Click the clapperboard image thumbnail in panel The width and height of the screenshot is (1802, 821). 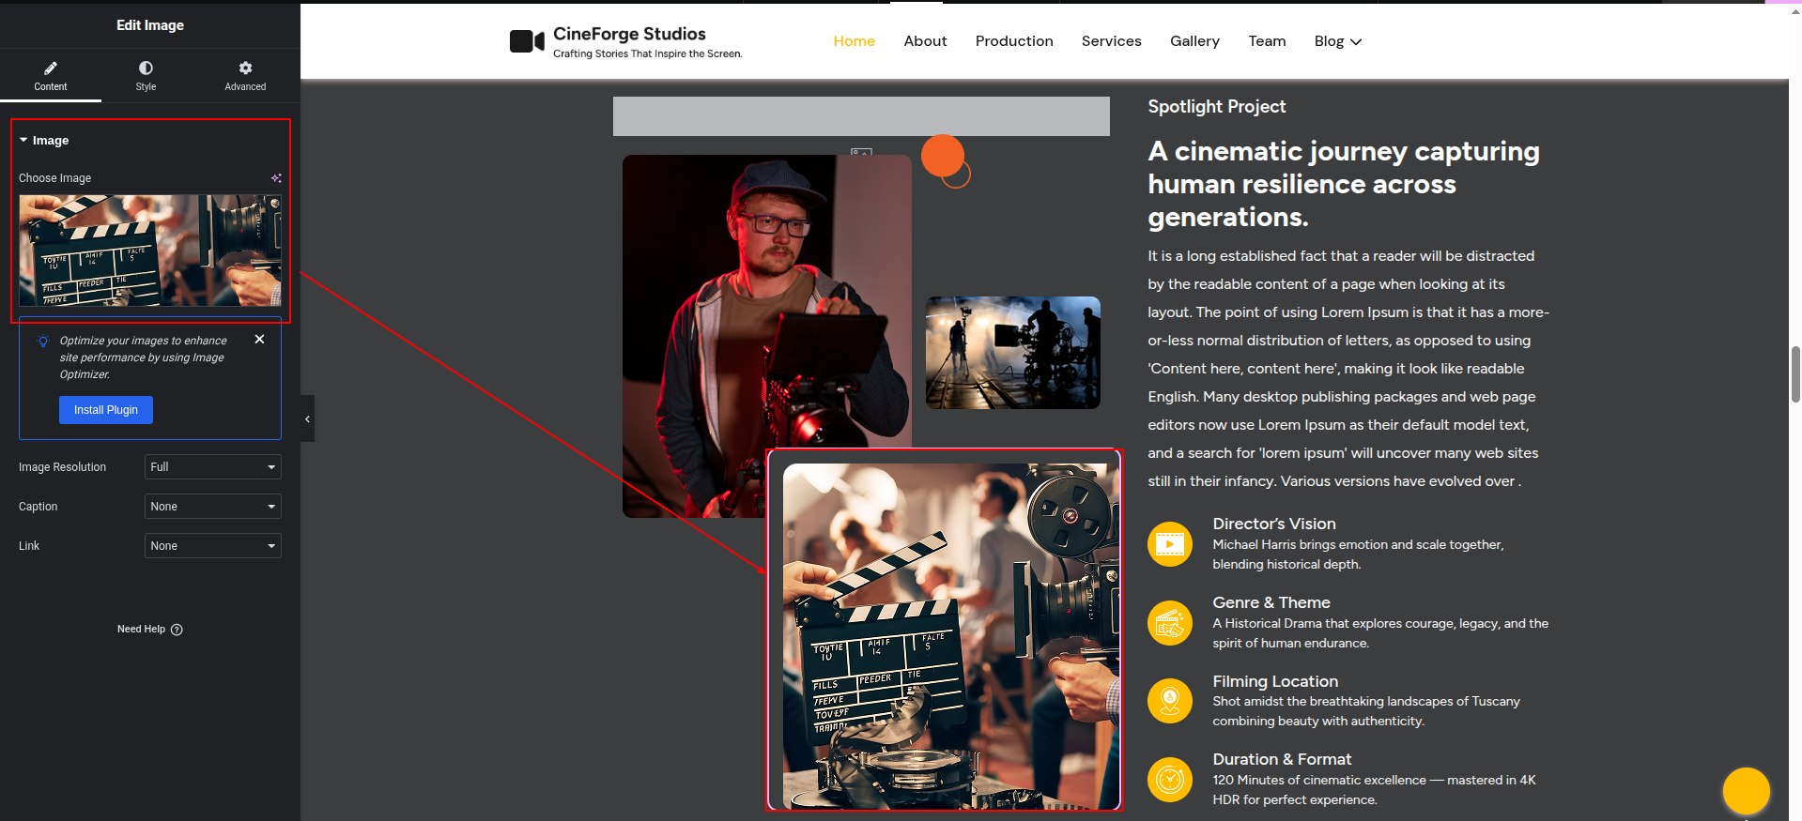pos(150,251)
